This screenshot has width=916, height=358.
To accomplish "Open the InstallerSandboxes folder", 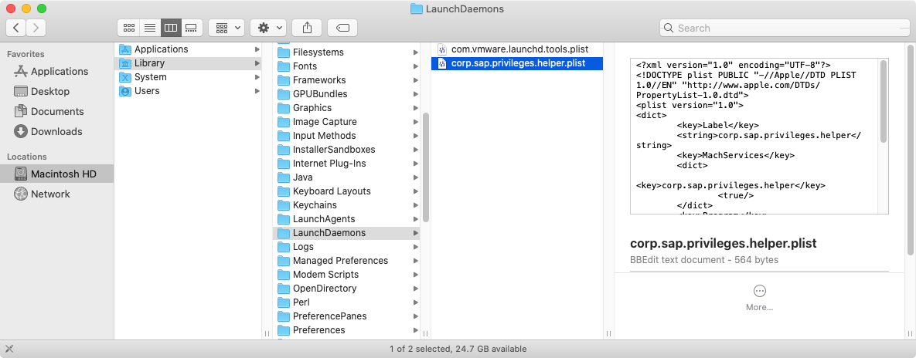I will point(347,150).
